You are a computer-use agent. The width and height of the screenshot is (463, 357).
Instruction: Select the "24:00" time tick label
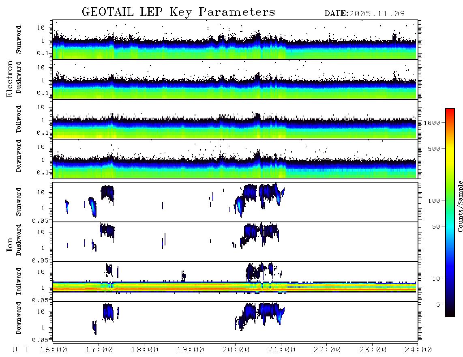418,350
